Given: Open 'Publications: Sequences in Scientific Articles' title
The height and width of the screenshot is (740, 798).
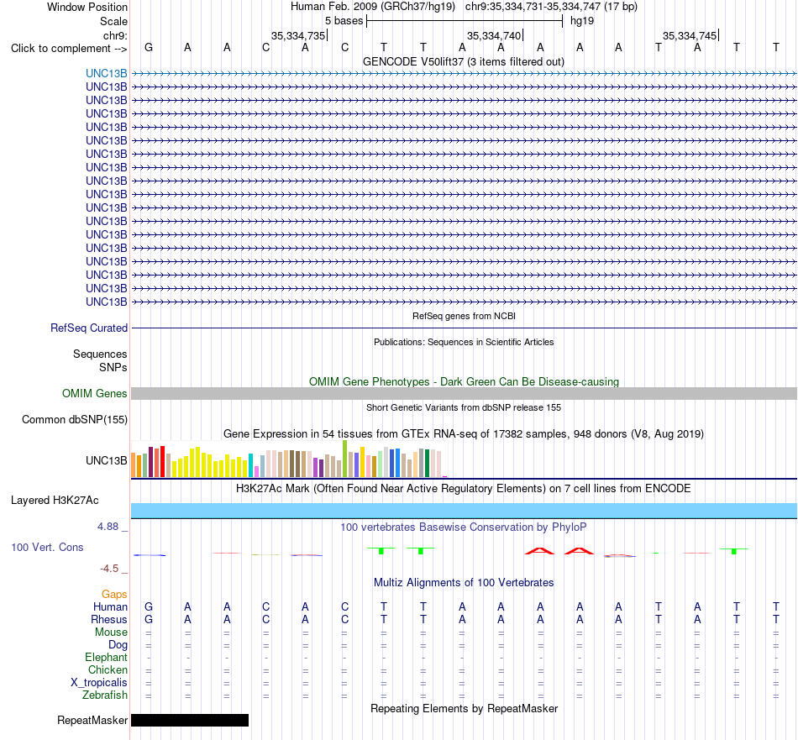Looking at the screenshot, I should point(464,342).
